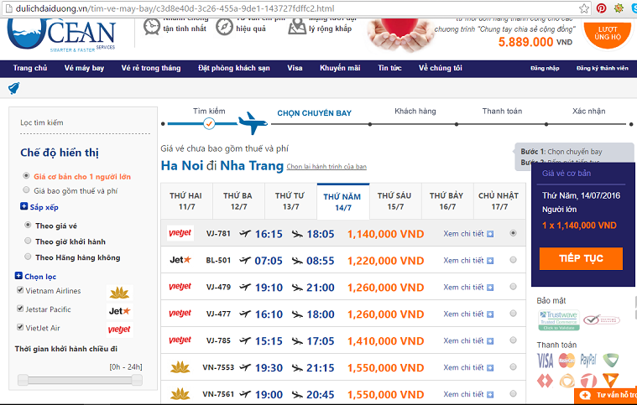Sort with the Theo giờ khởi hành option
Screen dimensions: 637x405
click(x=28, y=241)
